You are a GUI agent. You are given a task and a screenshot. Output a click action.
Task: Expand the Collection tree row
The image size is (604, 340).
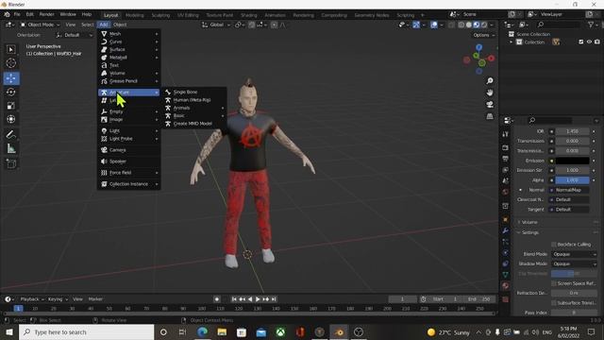[512, 42]
